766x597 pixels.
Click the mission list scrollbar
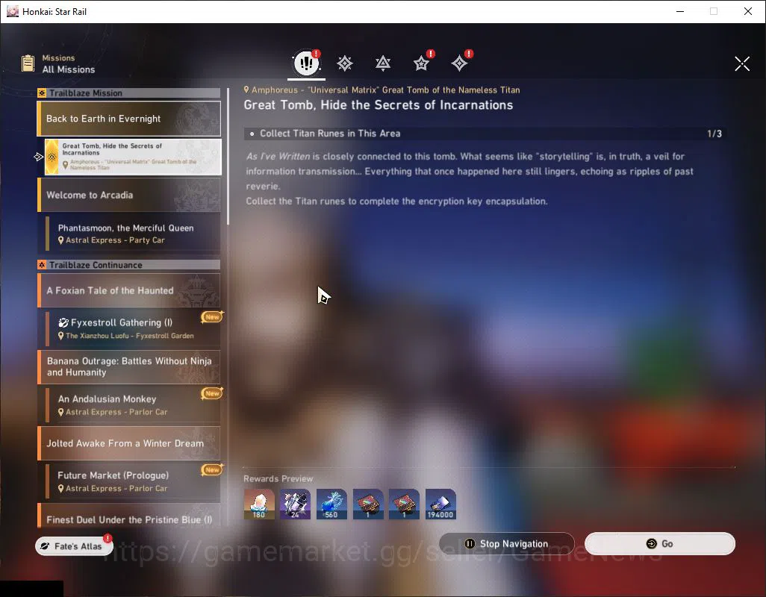click(228, 157)
